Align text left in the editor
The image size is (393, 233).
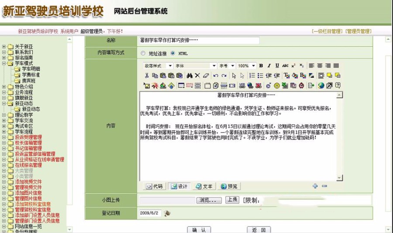coord(311,66)
